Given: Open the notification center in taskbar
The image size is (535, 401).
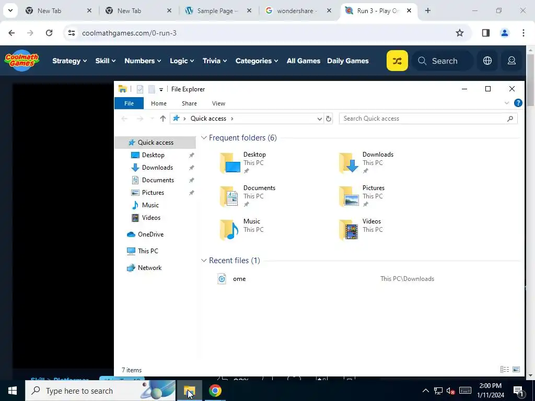Looking at the screenshot, I should 518,391.
